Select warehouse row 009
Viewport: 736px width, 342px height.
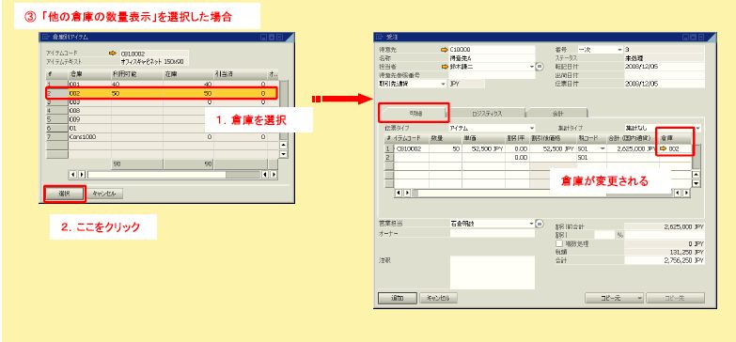[x=162, y=119]
